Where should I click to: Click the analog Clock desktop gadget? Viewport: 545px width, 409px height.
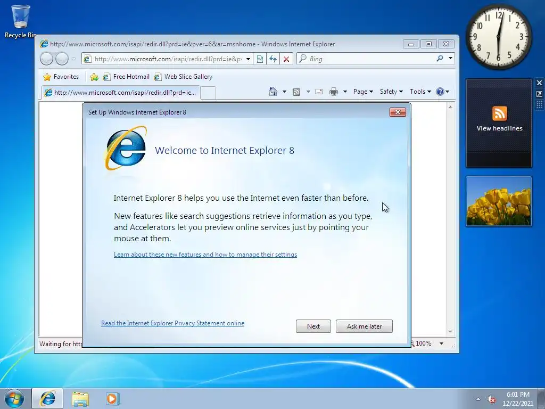(x=498, y=37)
